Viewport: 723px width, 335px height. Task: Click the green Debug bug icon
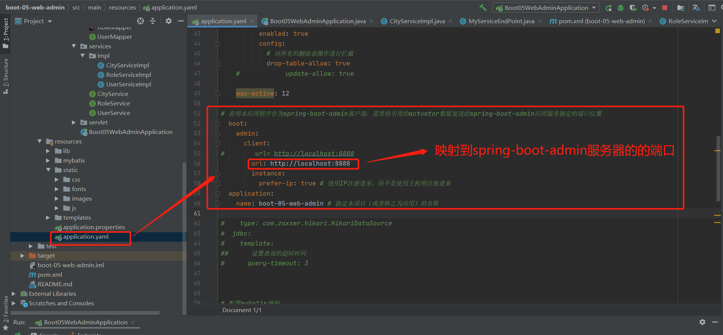pos(621,8)
